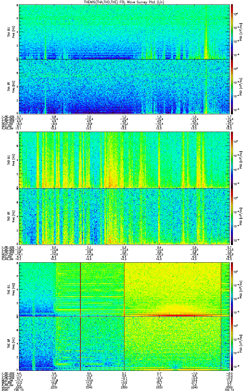Click the 2020 Feb 13 date label

click(x=13, y=390)
